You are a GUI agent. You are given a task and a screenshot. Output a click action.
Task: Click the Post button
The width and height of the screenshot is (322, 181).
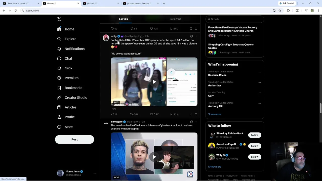[x=74, y=140]
